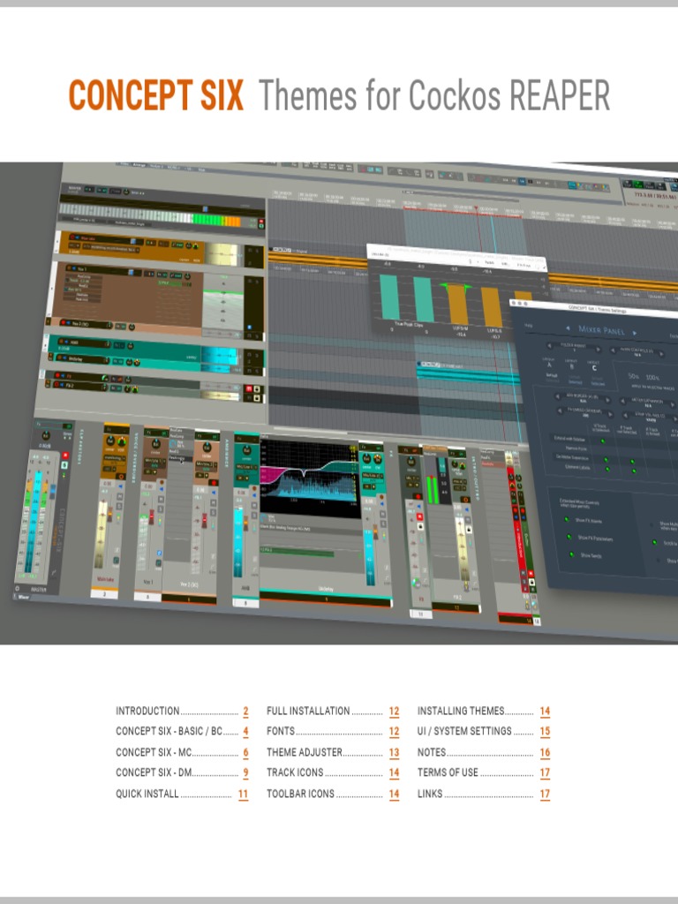Go to the TOOLBAR ICONS section

coord(333,794)
